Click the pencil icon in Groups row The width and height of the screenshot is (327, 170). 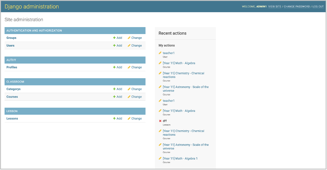(129, 38)
